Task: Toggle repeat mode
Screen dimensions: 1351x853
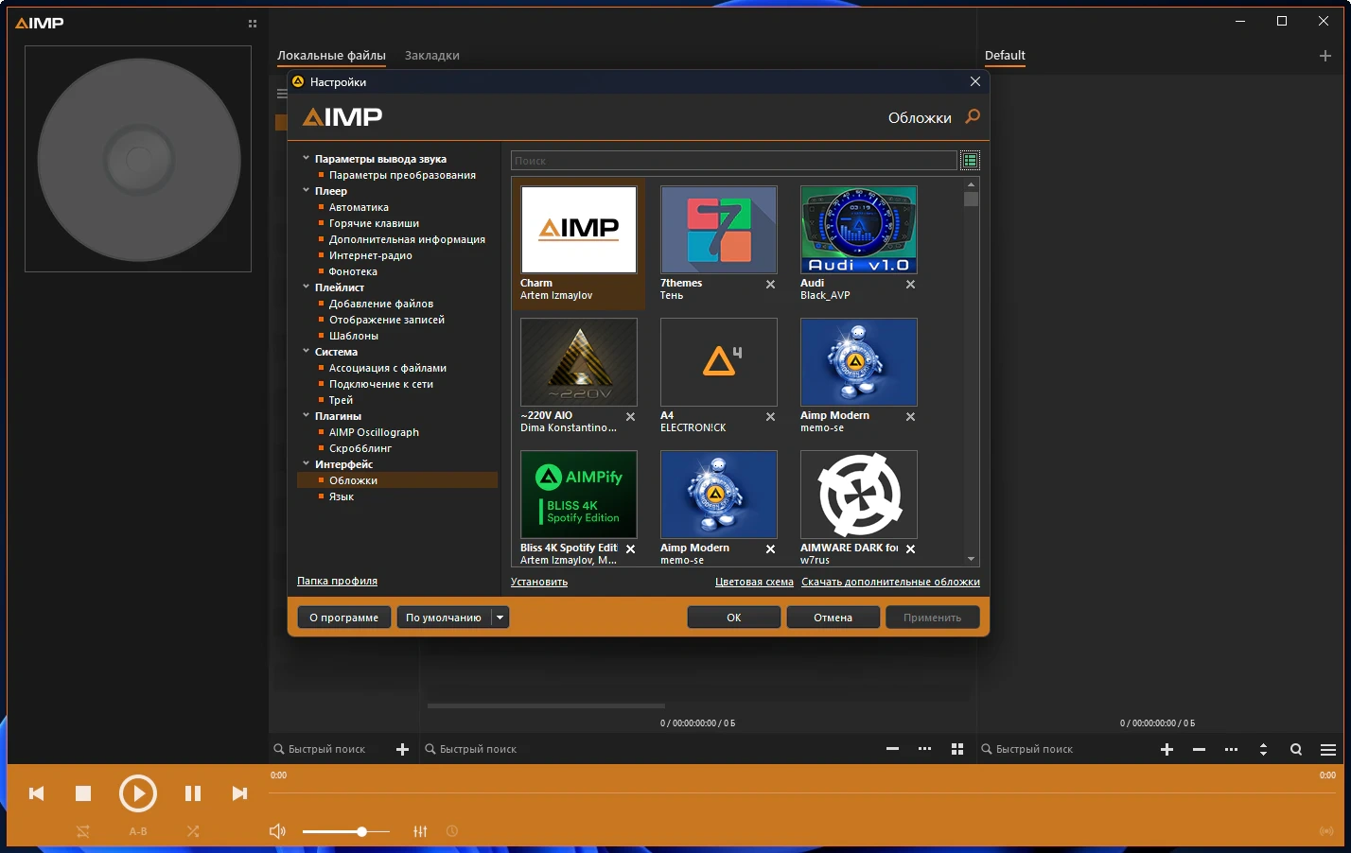Action: tap(83, 831)
